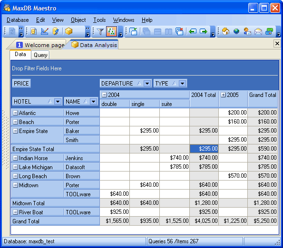Click the cascade windows icon
Screen dimensions: 283x248
146,31
